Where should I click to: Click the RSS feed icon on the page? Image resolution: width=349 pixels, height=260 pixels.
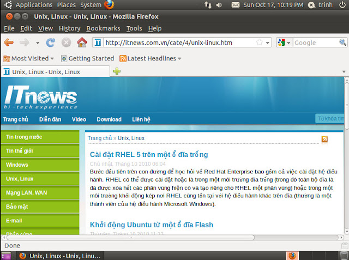coord(324,139)
